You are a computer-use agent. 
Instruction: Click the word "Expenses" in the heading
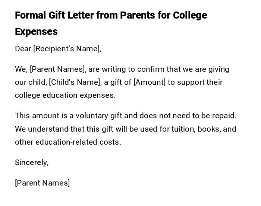(36, 32)
